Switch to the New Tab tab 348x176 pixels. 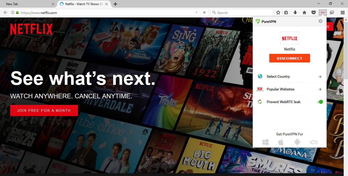29,4
